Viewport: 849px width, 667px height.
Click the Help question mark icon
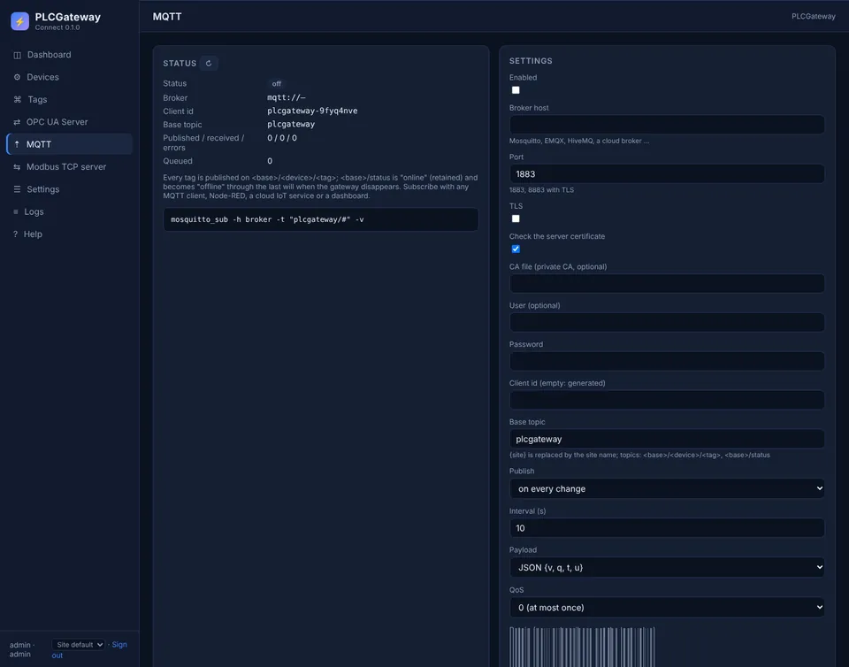(x=15, y=234)
